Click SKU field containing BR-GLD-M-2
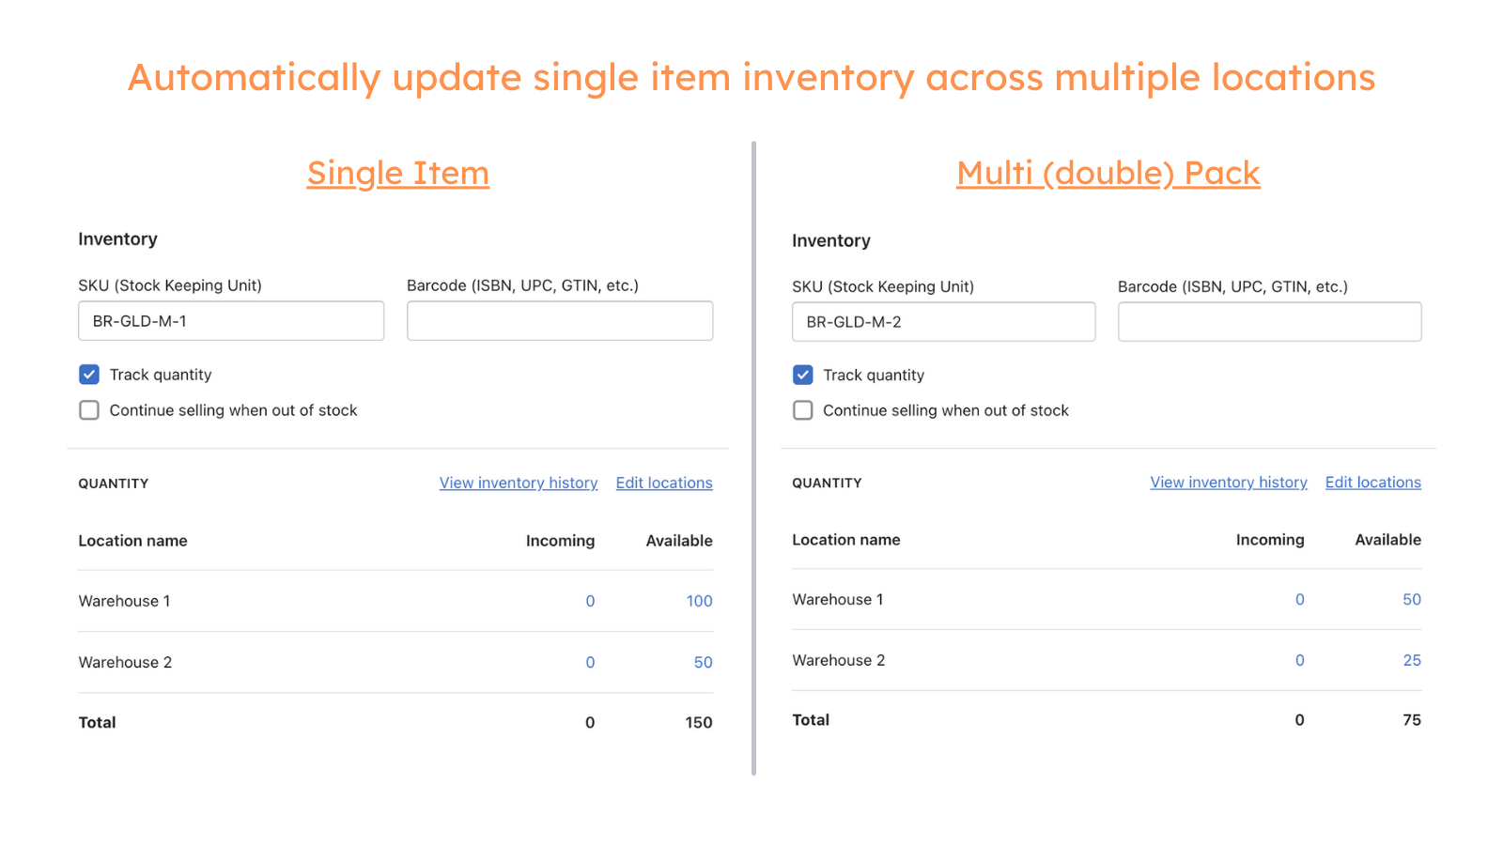This screenshot has height=845, width=1503. click(943, 321)
